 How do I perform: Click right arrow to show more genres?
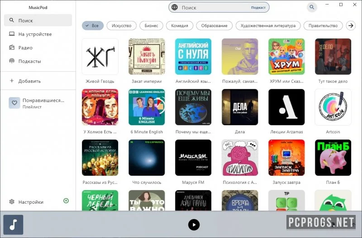point(351,26)
